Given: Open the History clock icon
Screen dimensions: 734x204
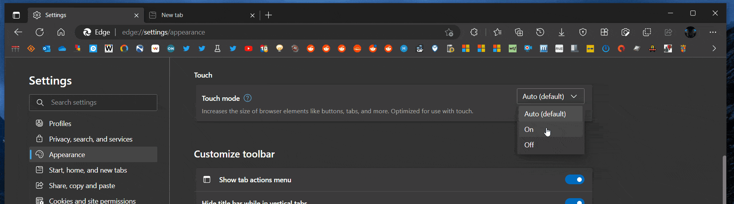Looking at the screenshot, I should (540, 32).
